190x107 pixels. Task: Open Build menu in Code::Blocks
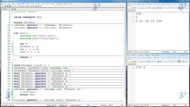[23, 4]
